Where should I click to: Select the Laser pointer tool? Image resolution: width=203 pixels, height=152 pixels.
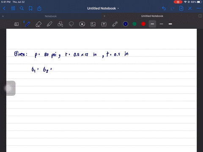click(115, 24)
